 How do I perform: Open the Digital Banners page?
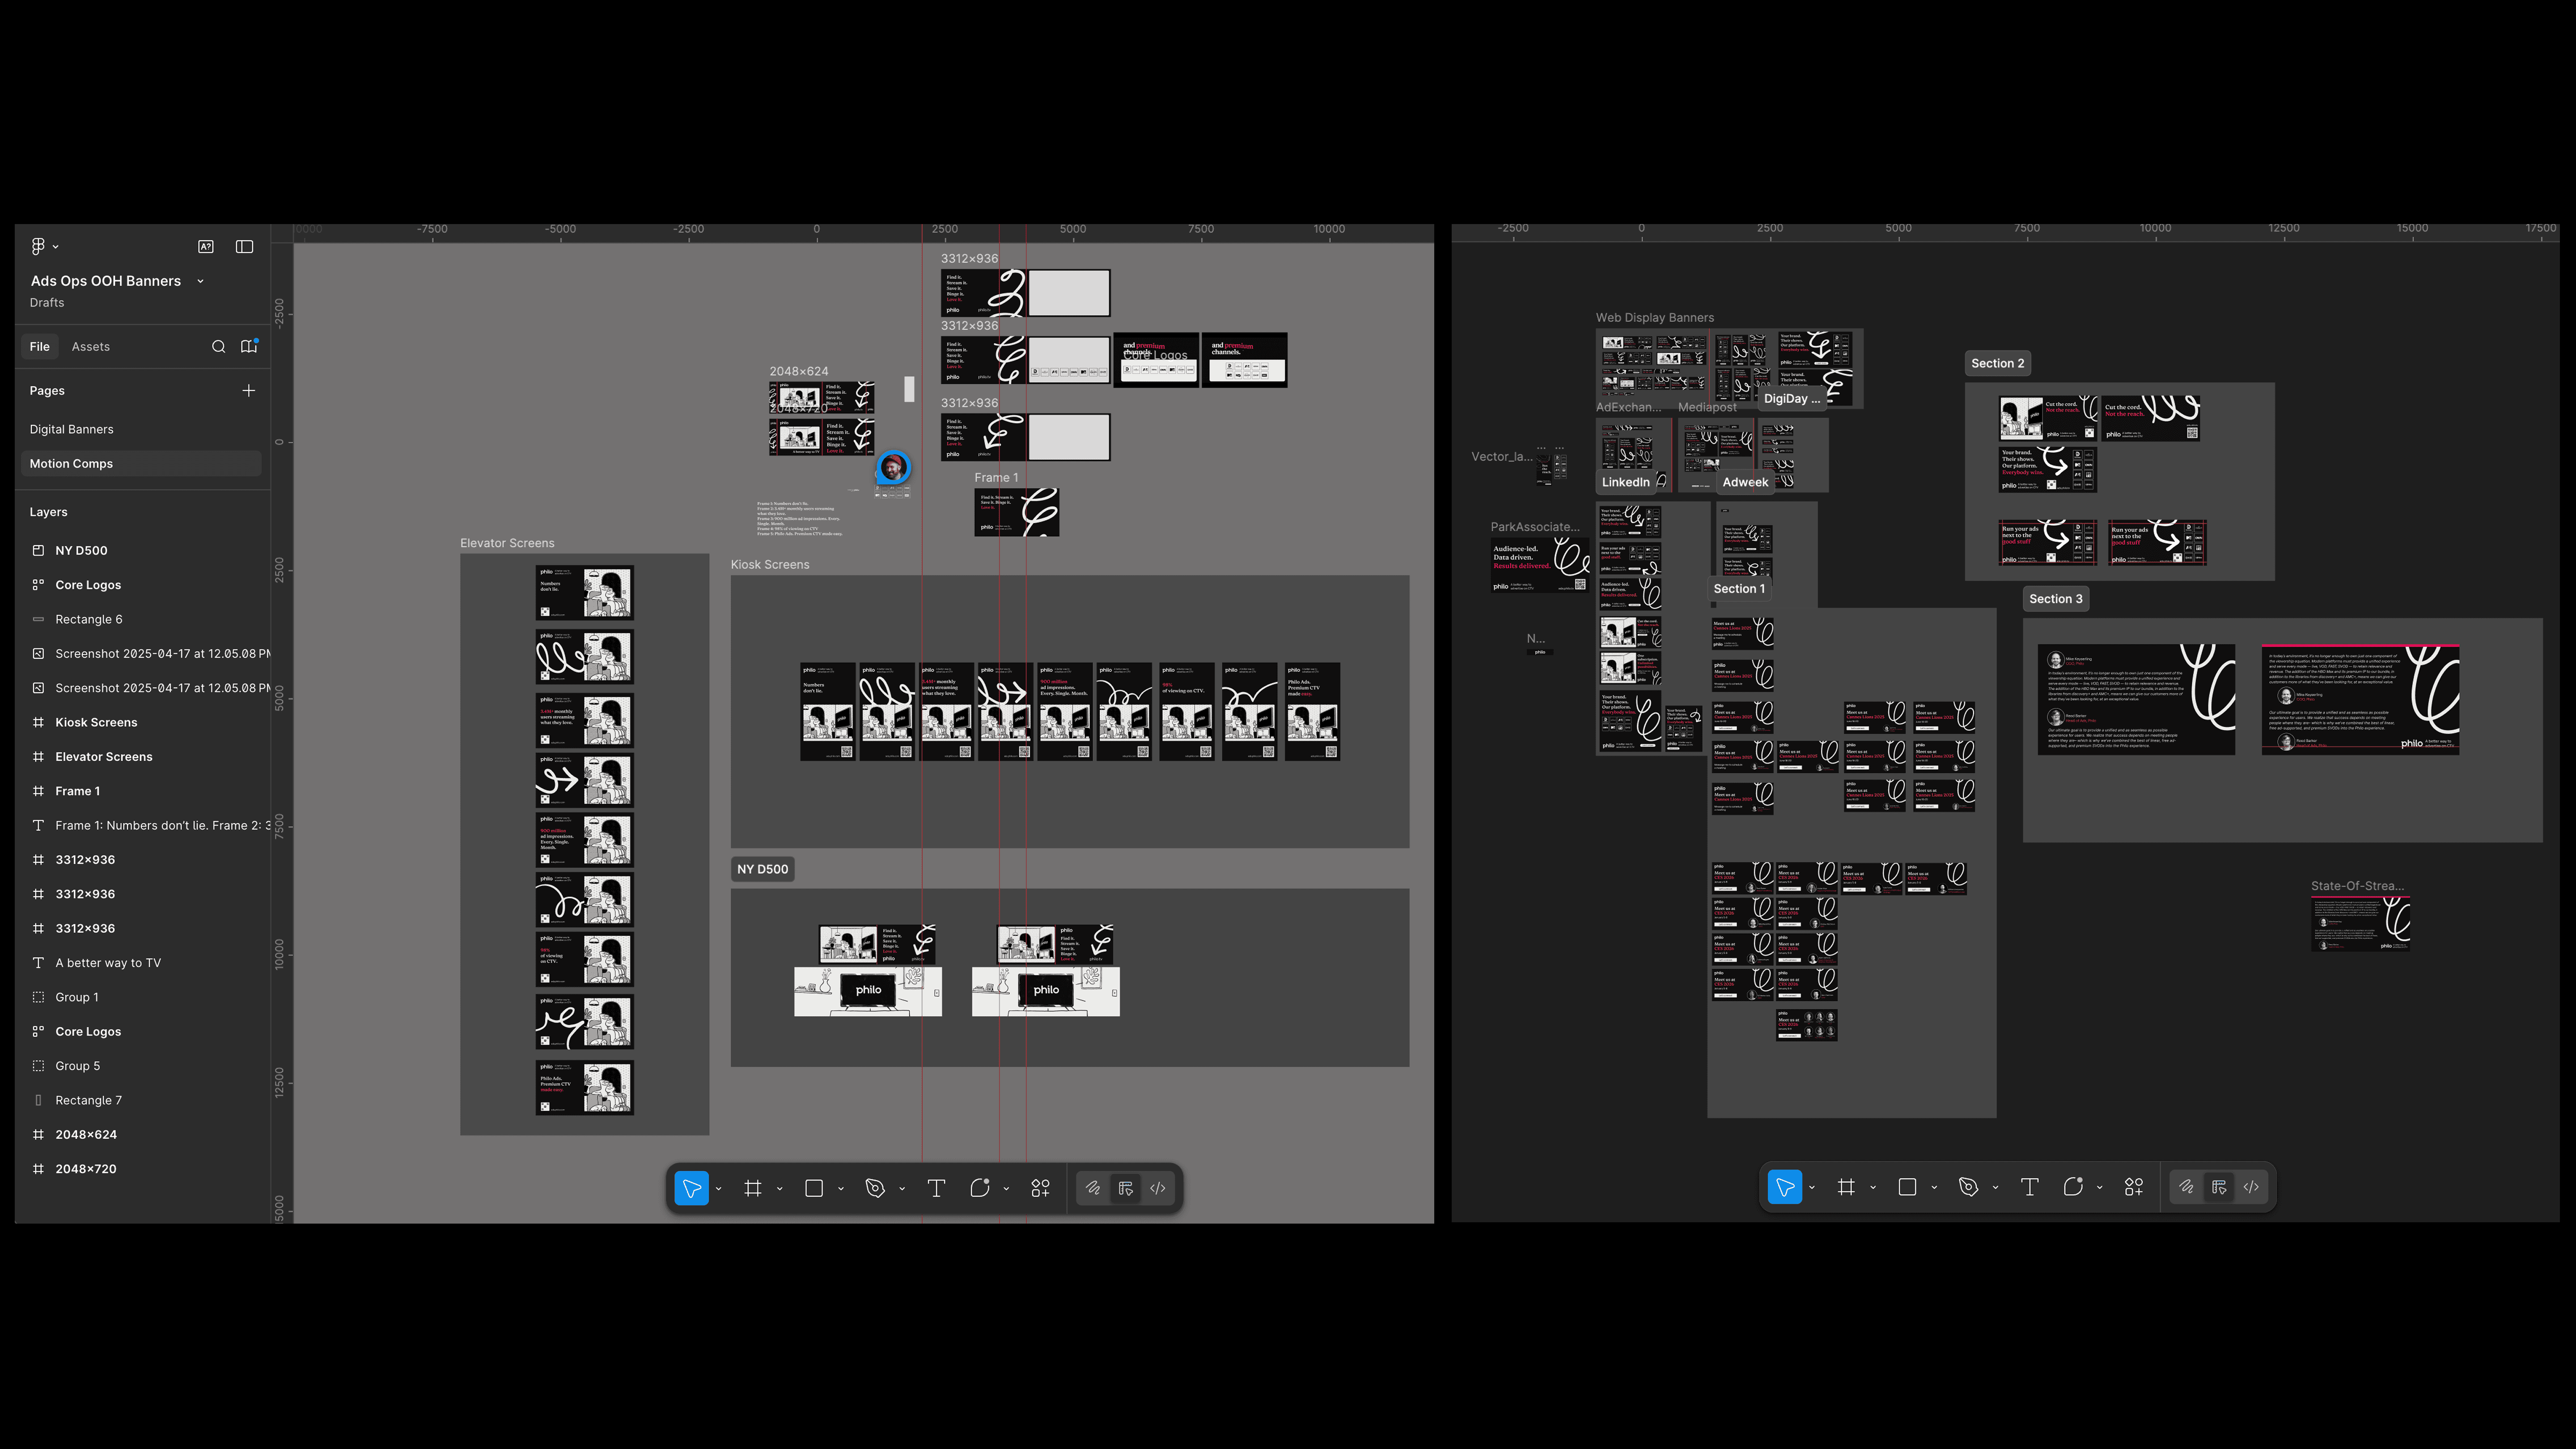pos(71,429)
